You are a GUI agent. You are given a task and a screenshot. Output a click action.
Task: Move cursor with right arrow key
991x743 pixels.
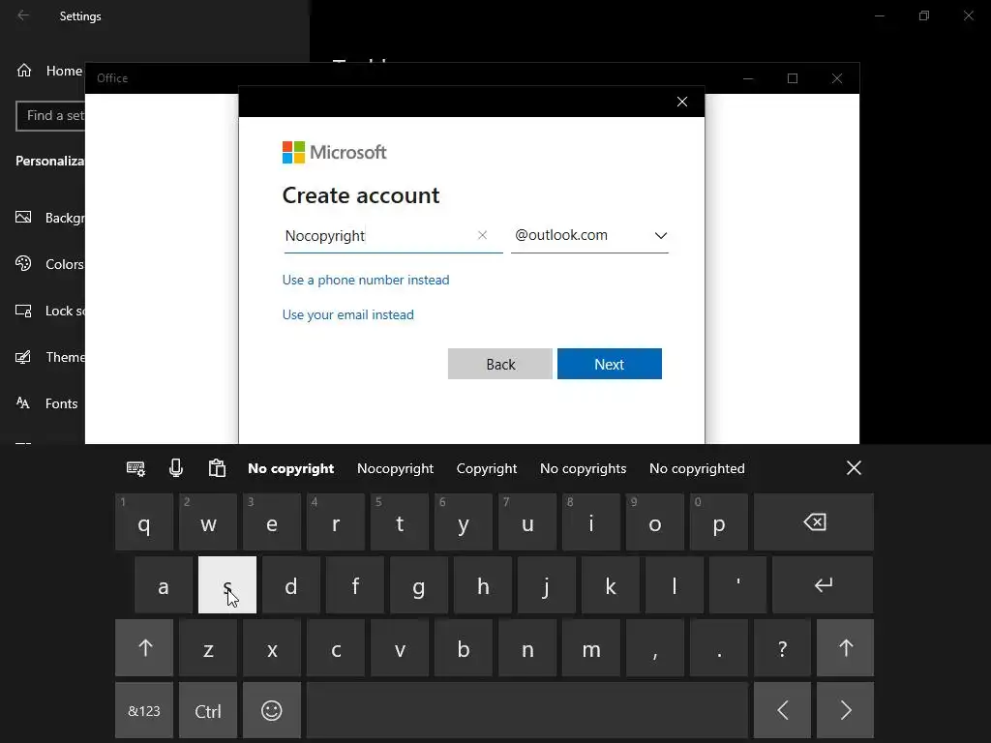point(845,710)
